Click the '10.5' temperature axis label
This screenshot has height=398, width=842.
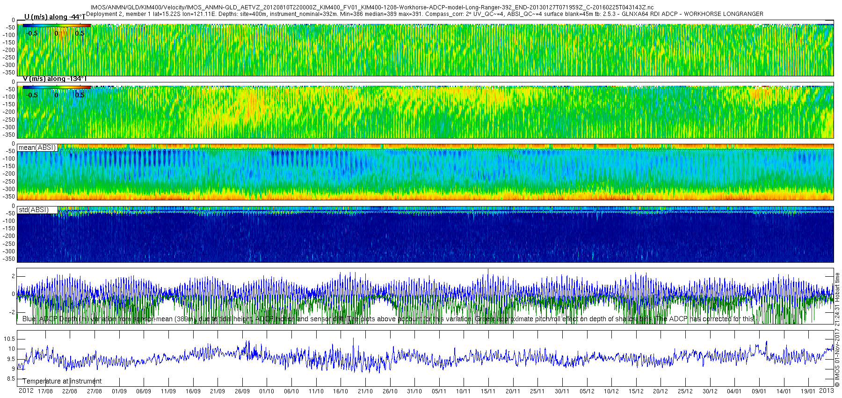[9, 339]
